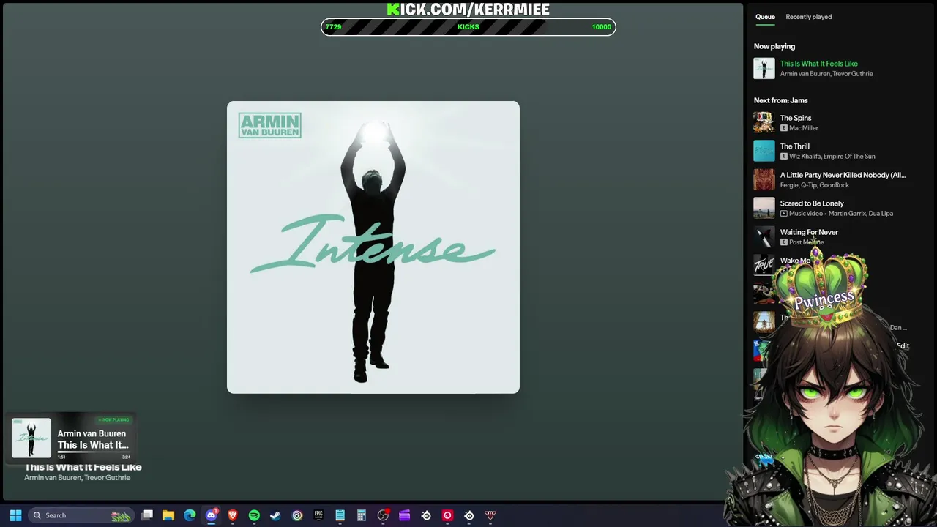Click the Next from: Jams heading

[x=781, y=100]
